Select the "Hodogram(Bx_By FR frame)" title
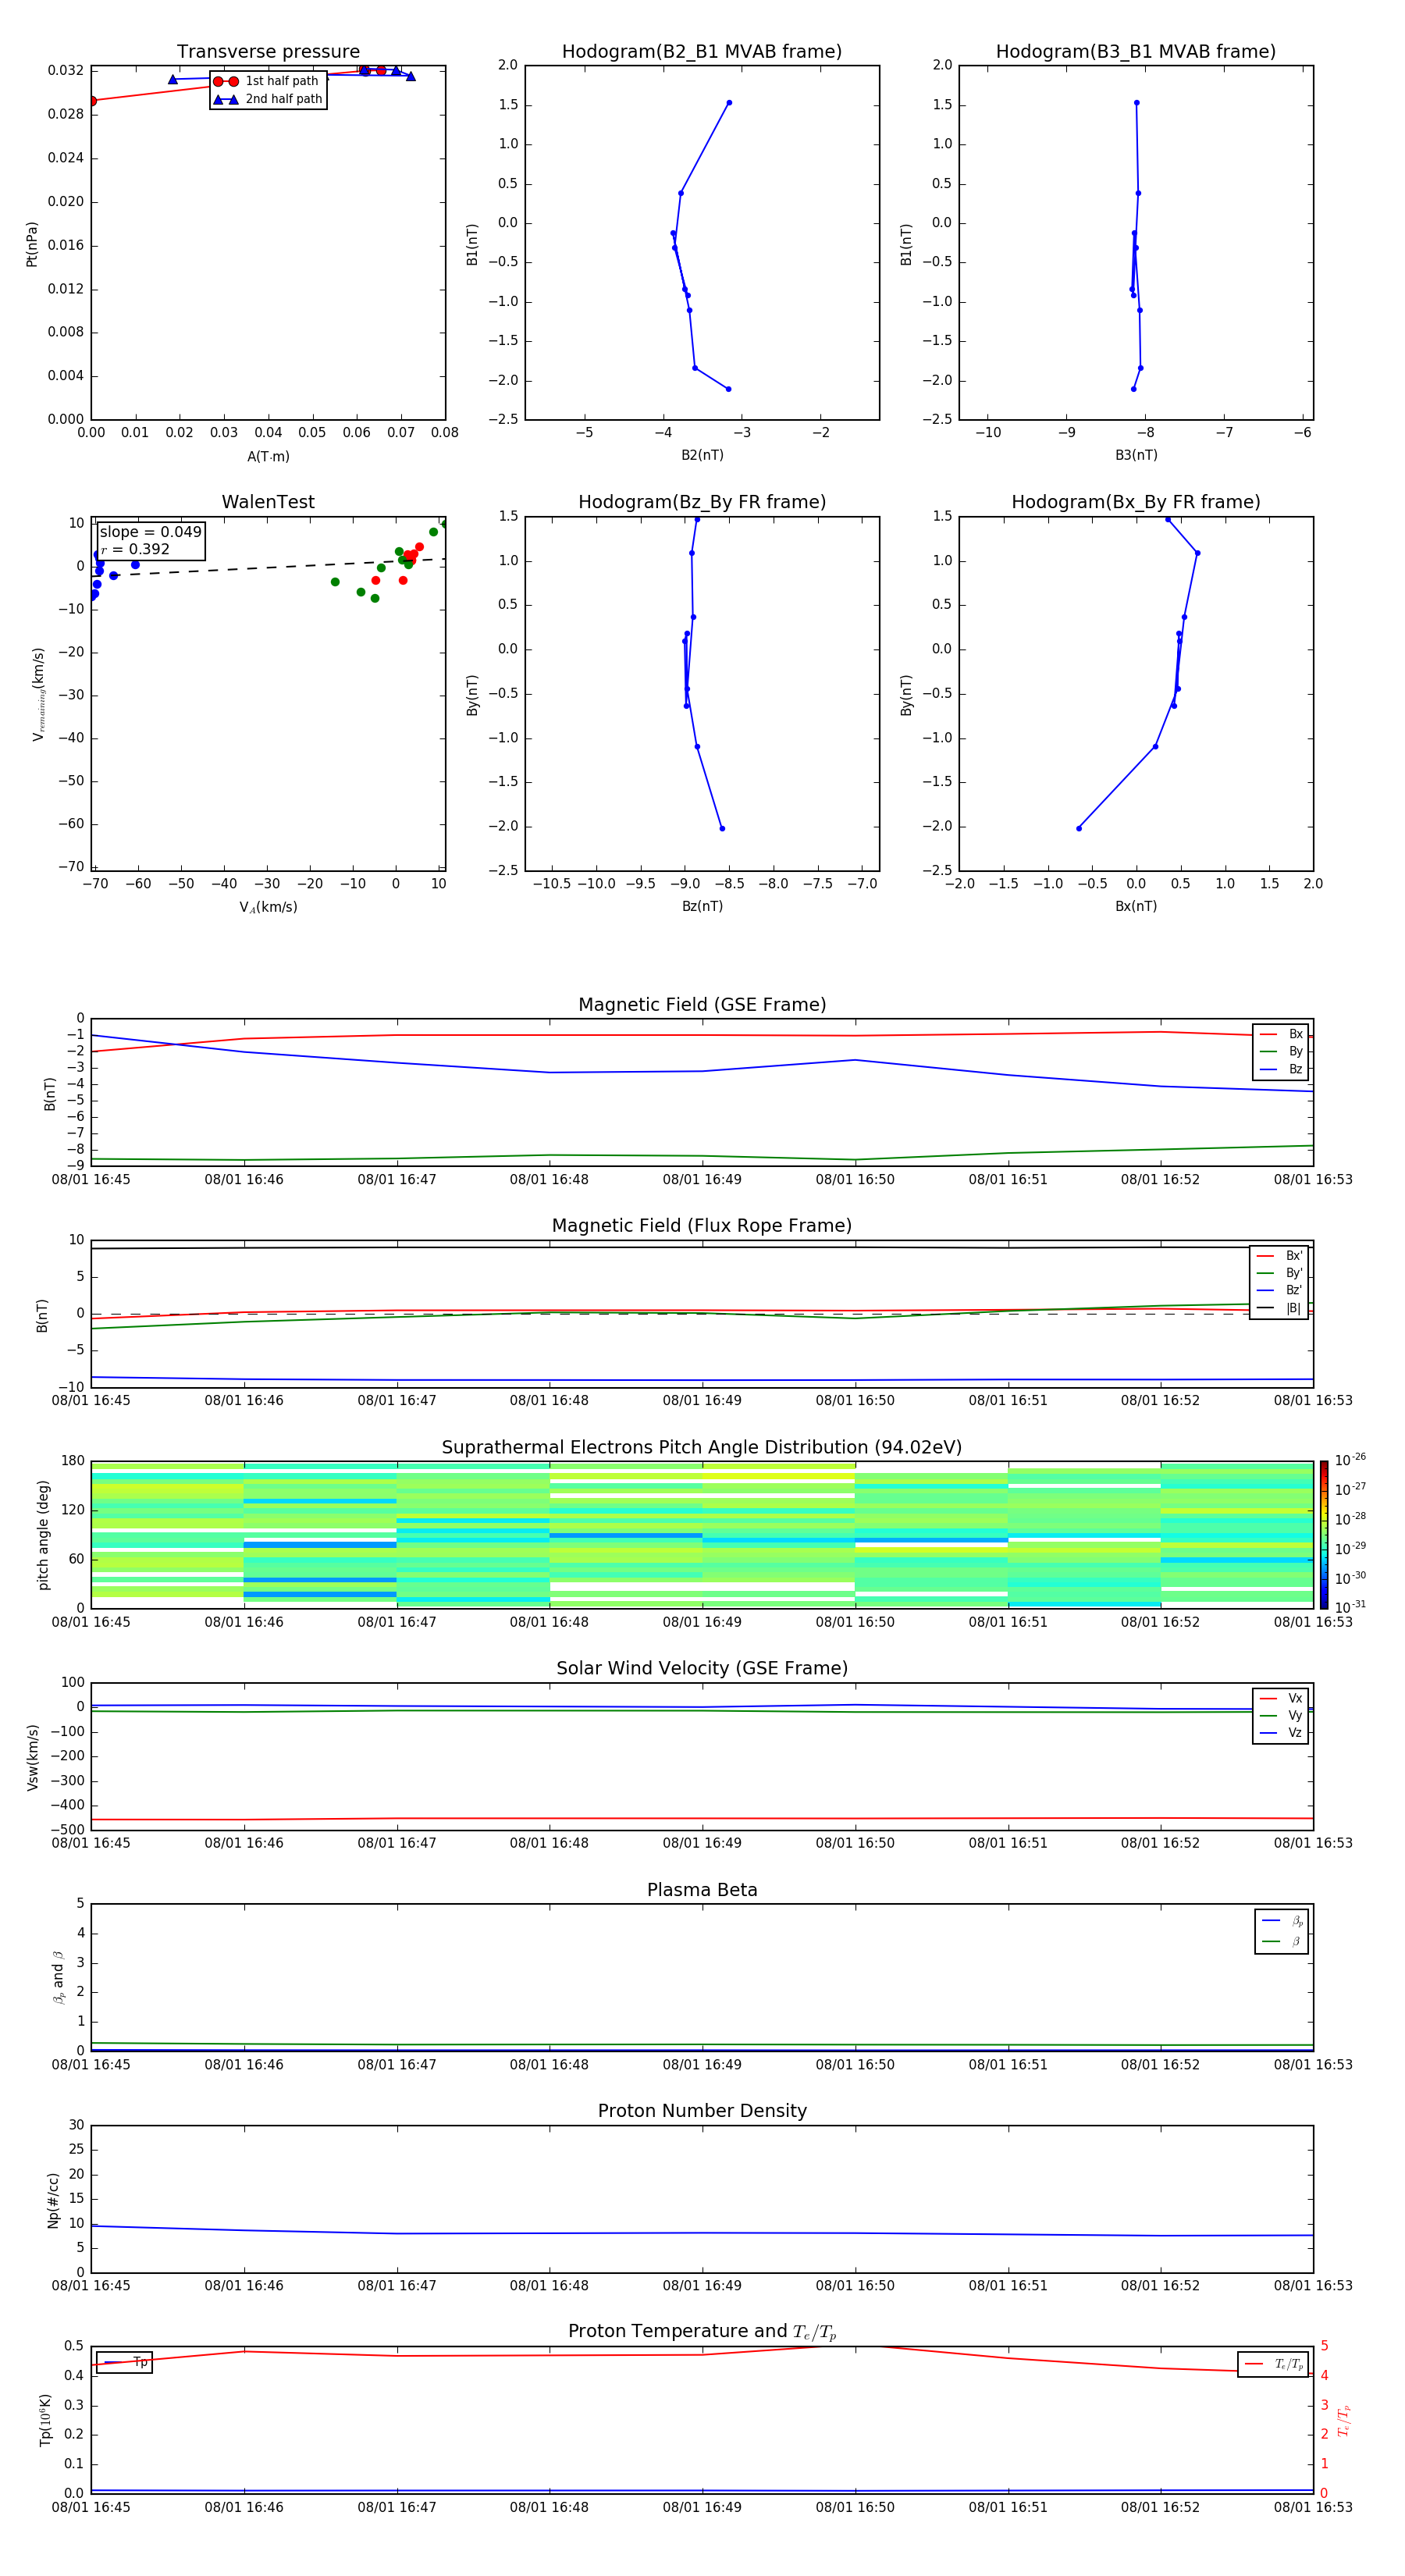The image size is (1405, 2576). pos(1136,502)
